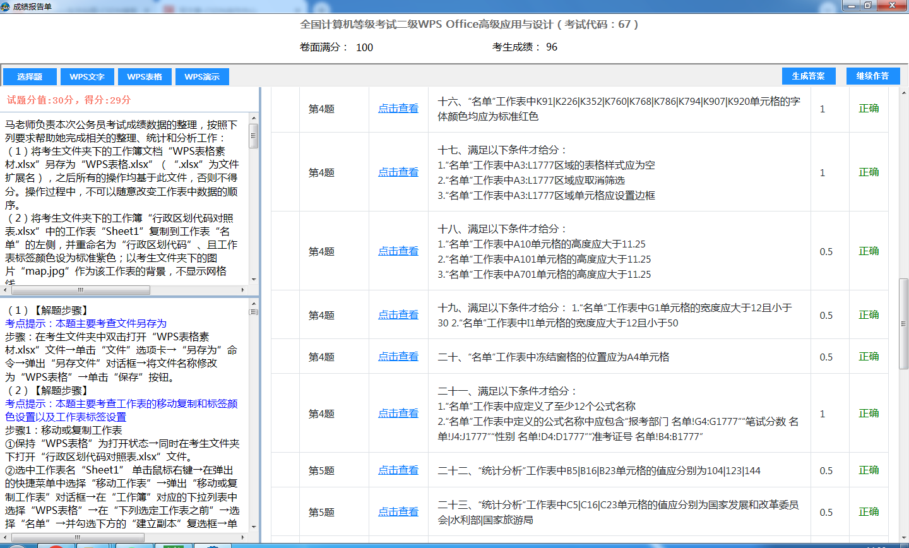This screenshot has width=909, height=548.
Task: Select the 十七 description about 表格样式应为空
Action: tap(547, 172)
